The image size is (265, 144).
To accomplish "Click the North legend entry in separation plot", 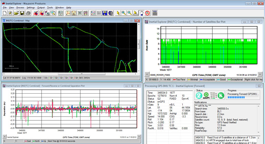I will 36,141.
